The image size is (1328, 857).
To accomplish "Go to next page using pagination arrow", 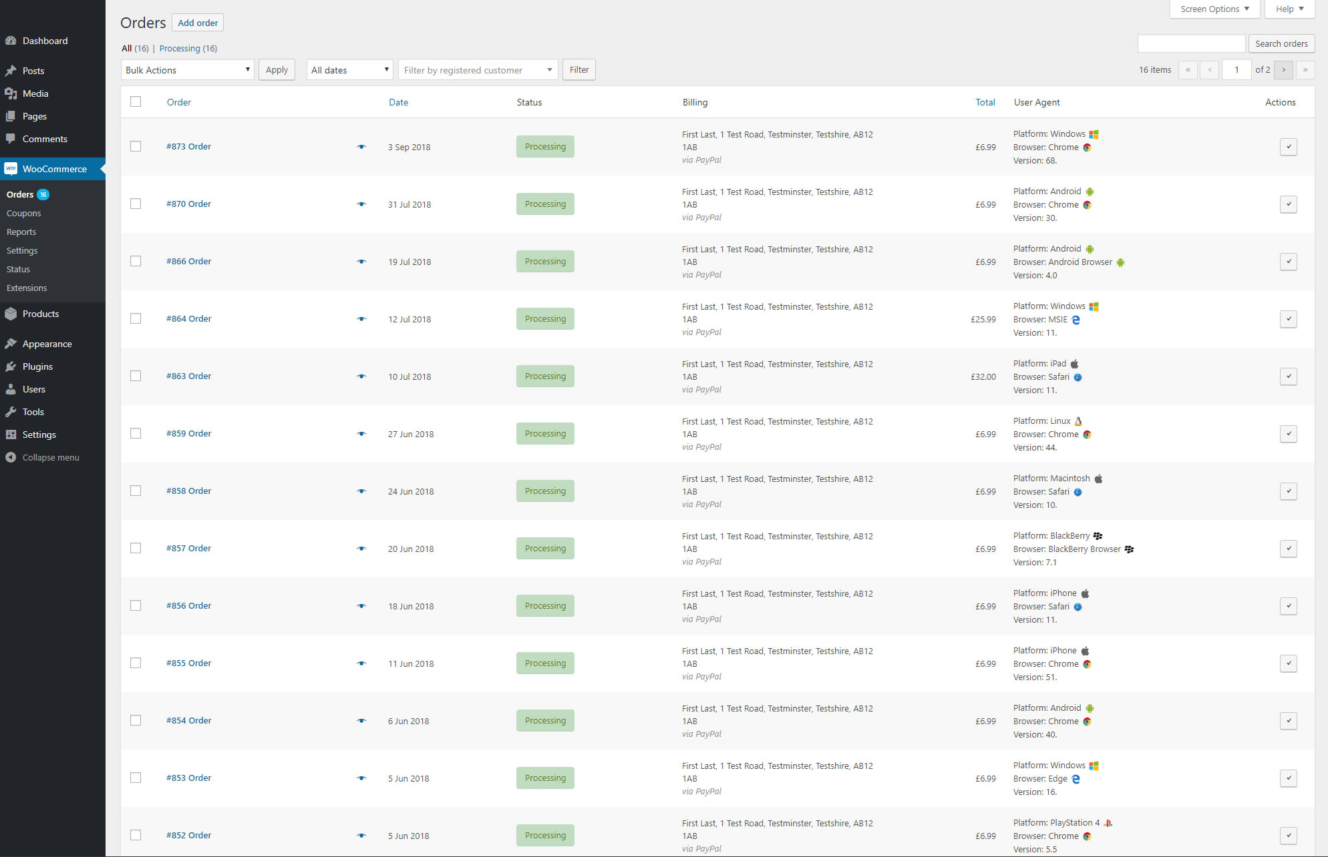I will tap(1283, 69).
